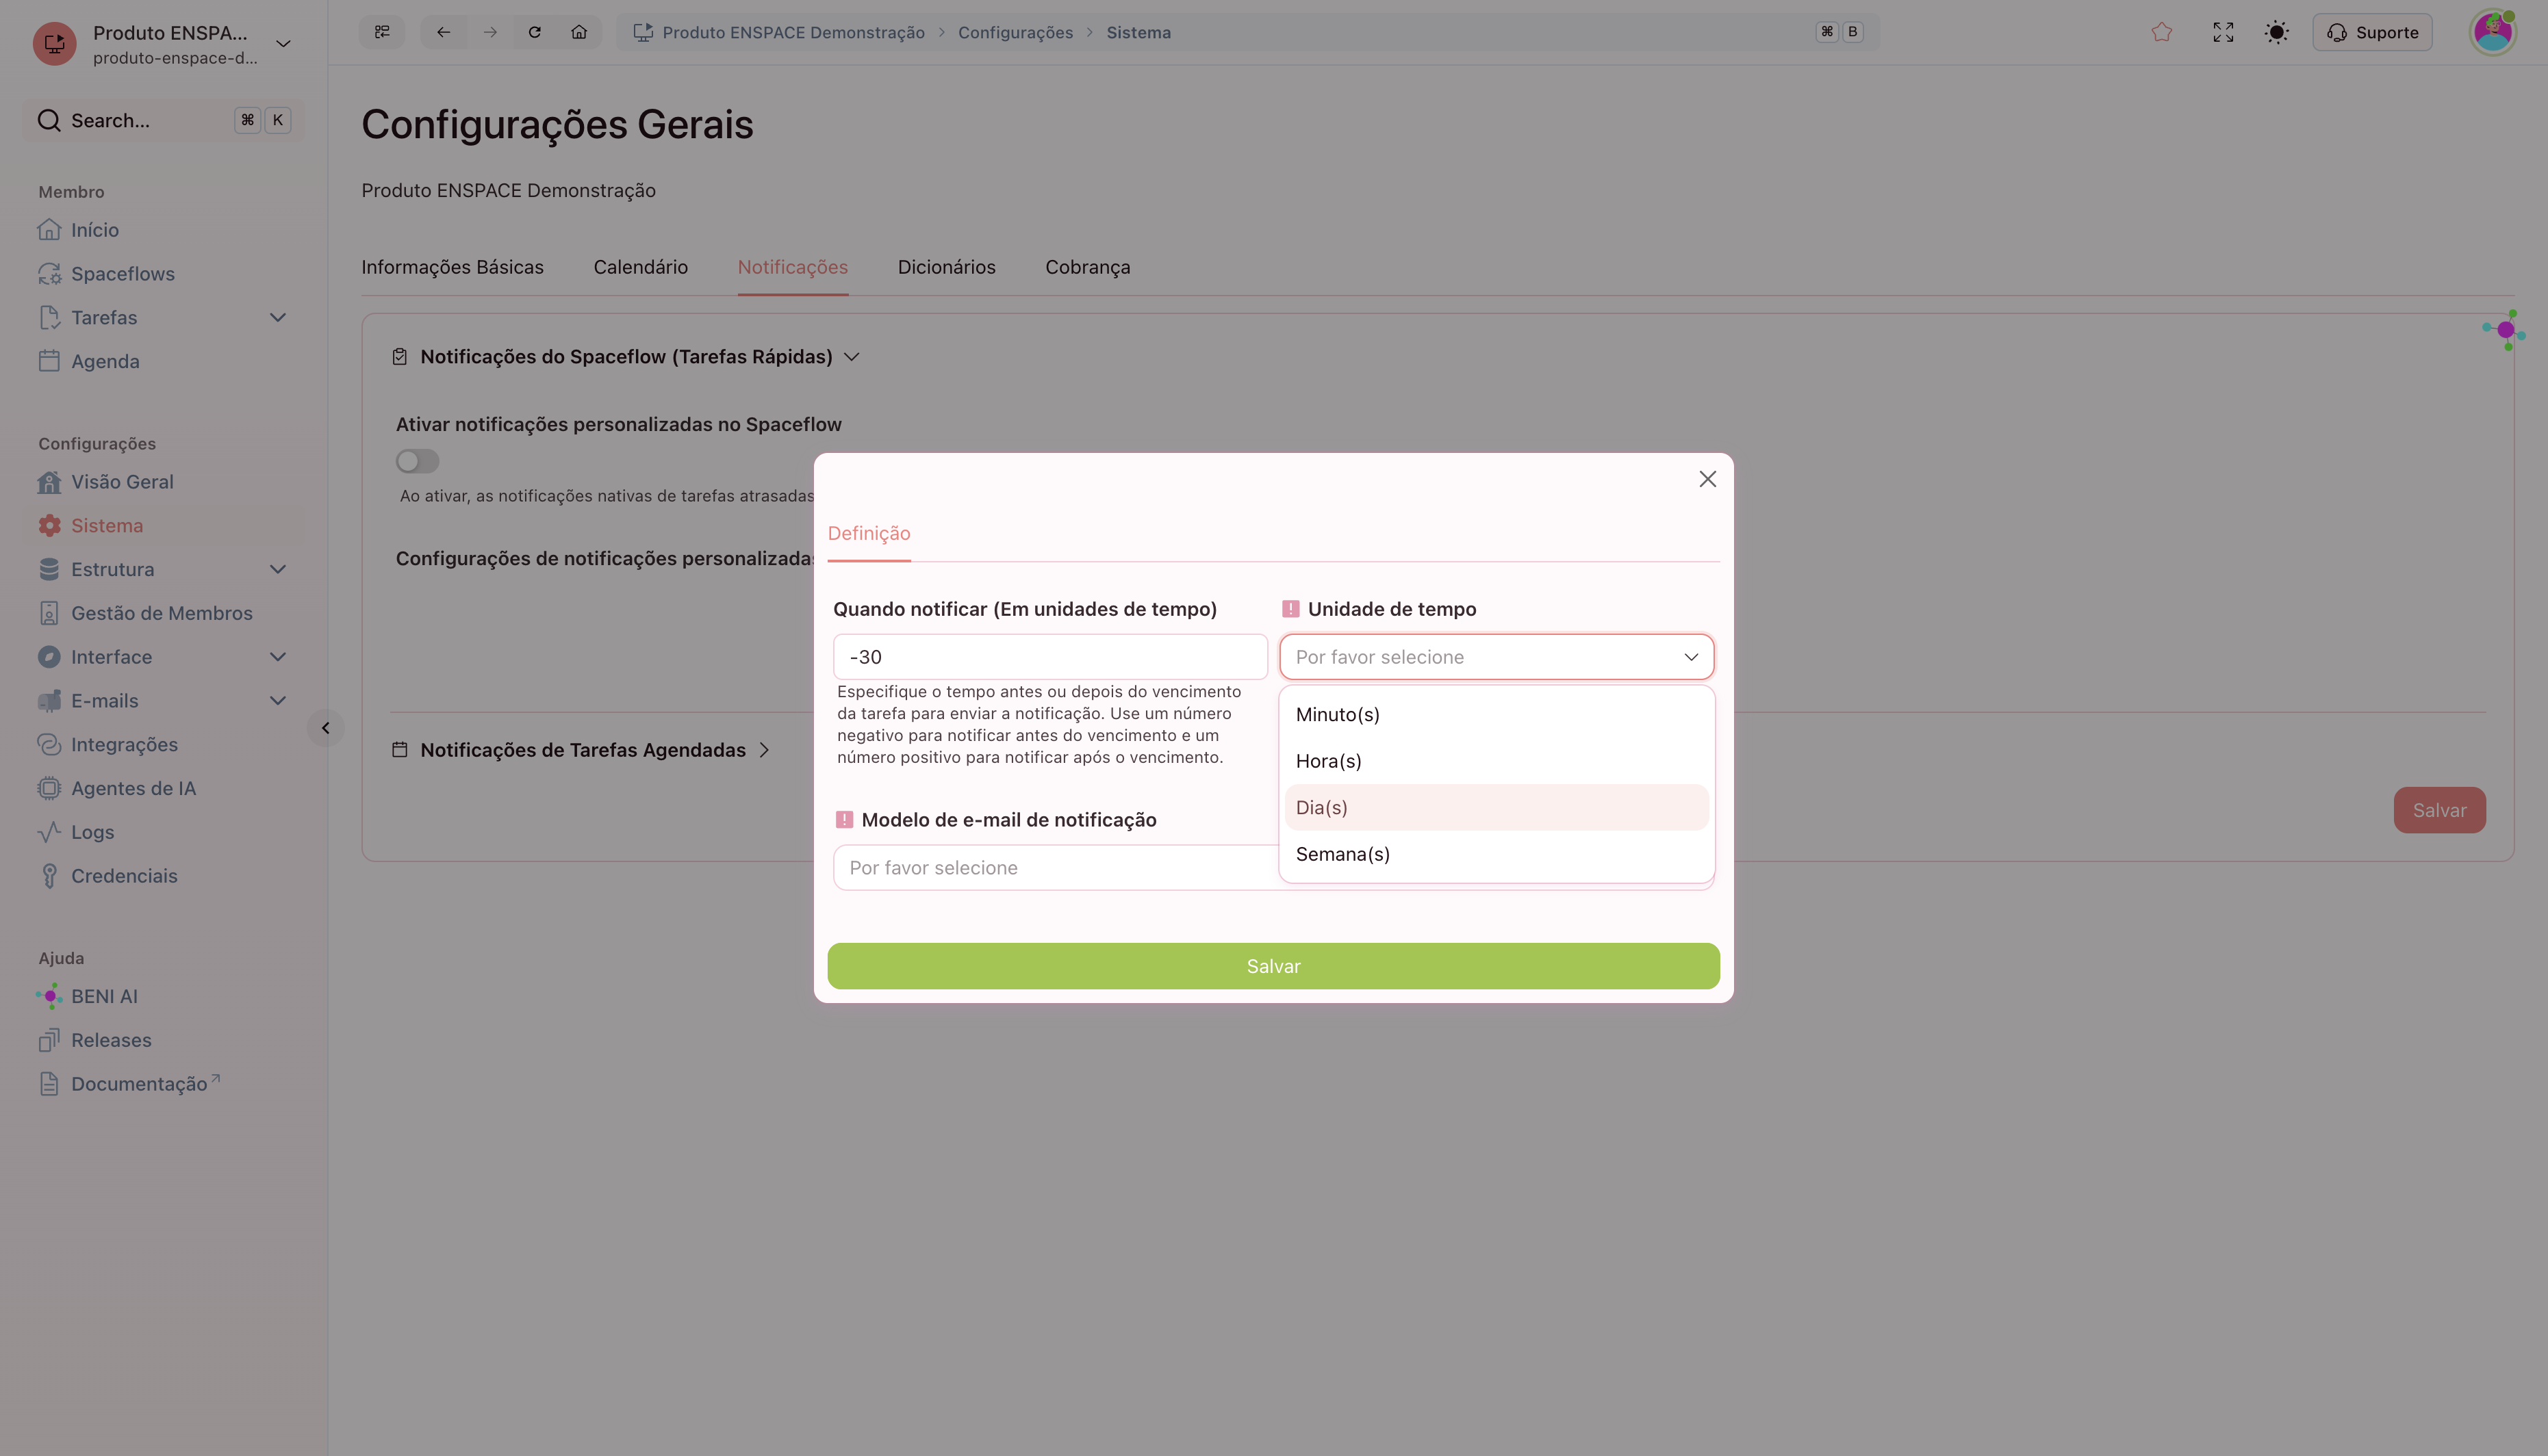Click the green Salvar button in dialog
The height and width of the screenshot is (1456, 2548).
(x=1273, y=966)
